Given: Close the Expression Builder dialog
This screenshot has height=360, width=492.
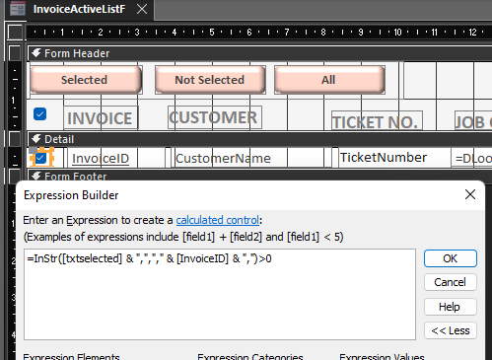Looking at the screenshot, I should tap(470, 194).
